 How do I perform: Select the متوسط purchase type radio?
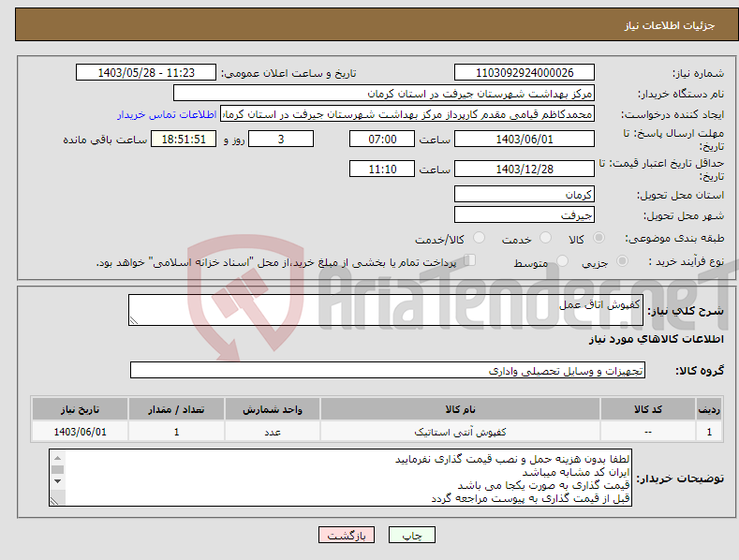point(562,260)
